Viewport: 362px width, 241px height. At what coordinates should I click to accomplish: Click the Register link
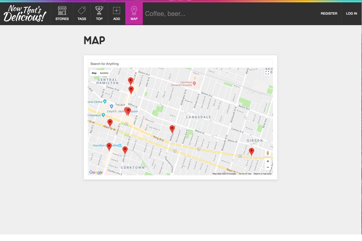pyautogui.click(x=329, y=14)
